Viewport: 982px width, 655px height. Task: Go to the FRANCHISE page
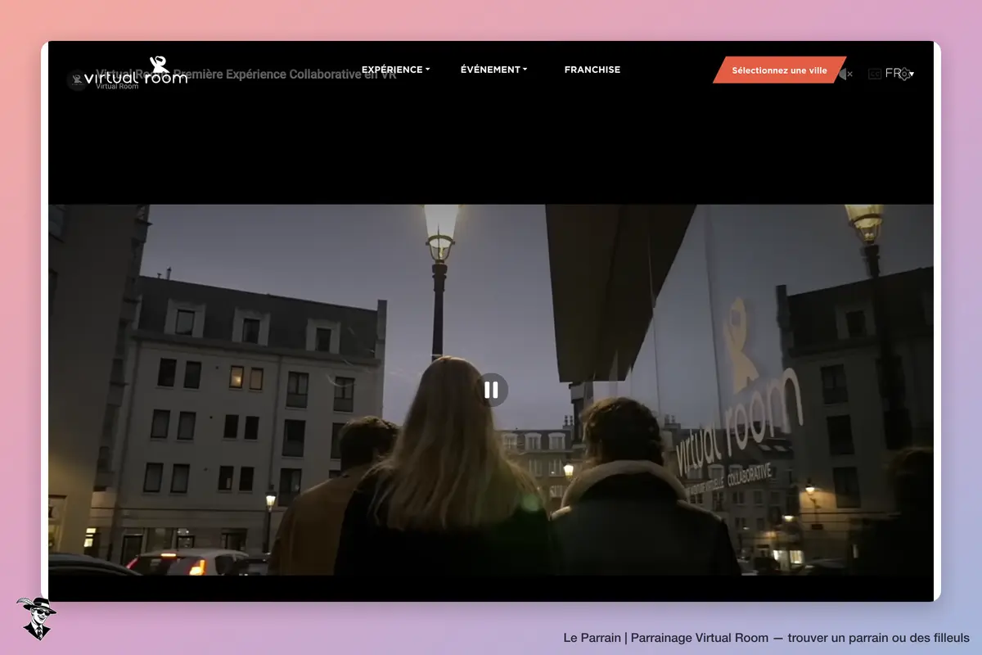tap(592, 70)
